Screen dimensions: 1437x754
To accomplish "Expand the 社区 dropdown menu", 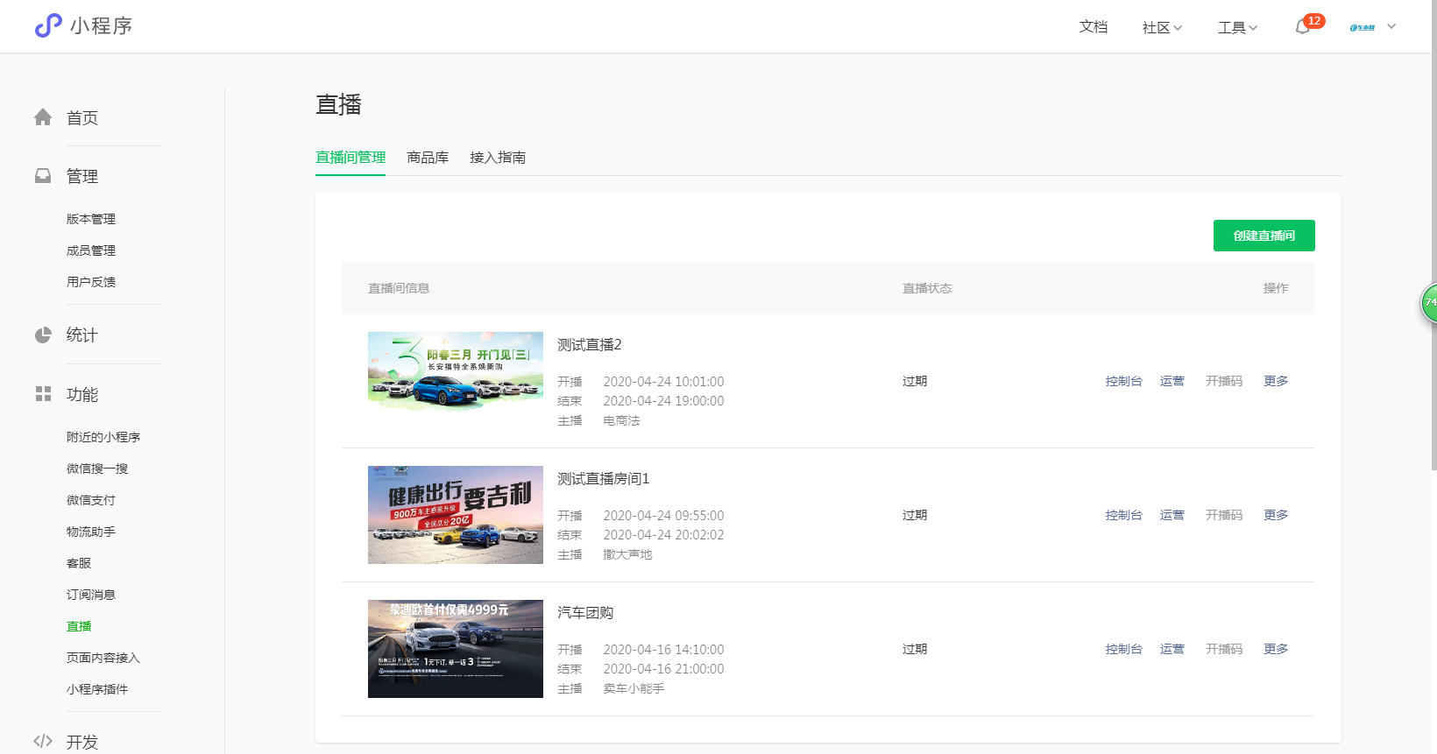I will point(1162,28).
